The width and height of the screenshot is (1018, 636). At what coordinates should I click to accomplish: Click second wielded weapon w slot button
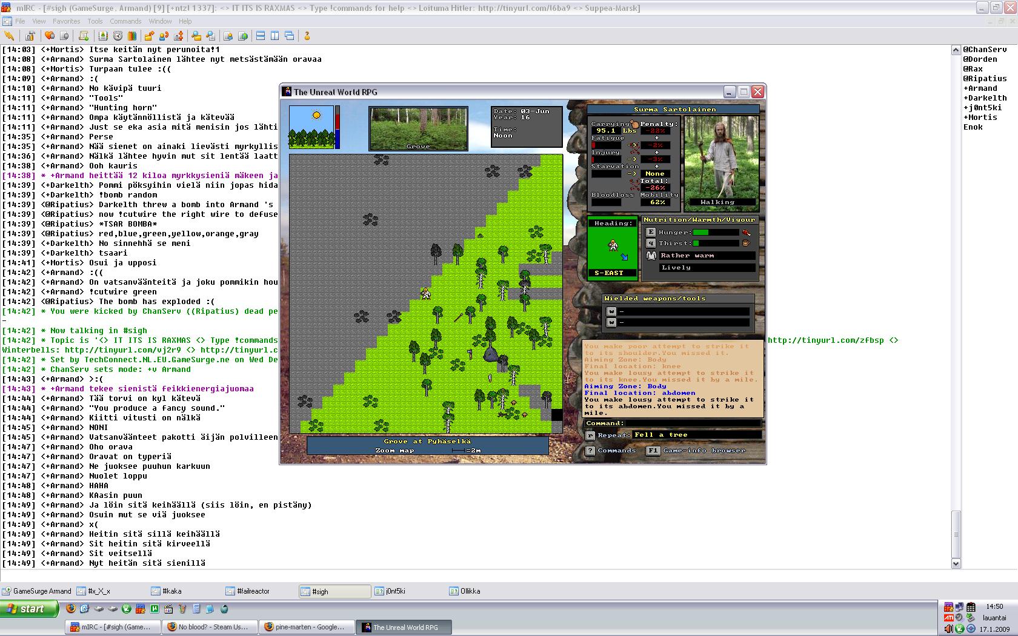(x=611, y=322)
